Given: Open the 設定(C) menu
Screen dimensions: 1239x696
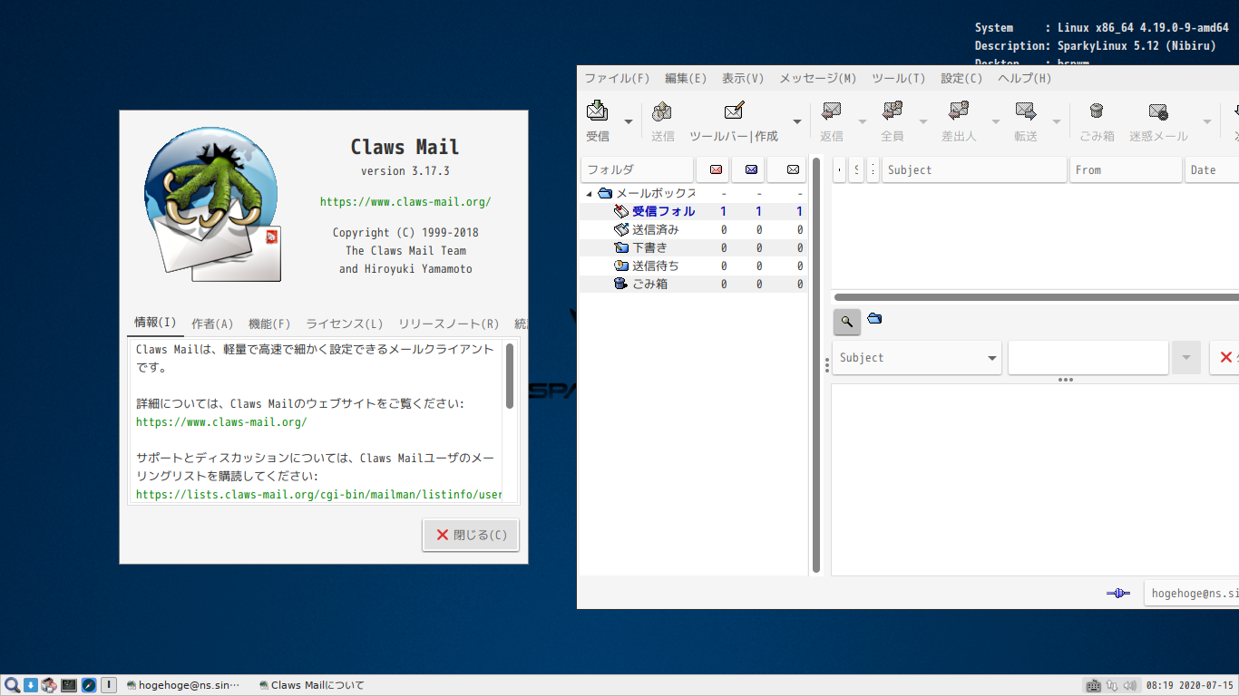Looking at the screenshot, I should [x=961, y=78].
